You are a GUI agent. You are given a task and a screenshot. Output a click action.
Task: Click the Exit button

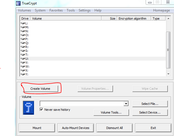pos(153,128)
